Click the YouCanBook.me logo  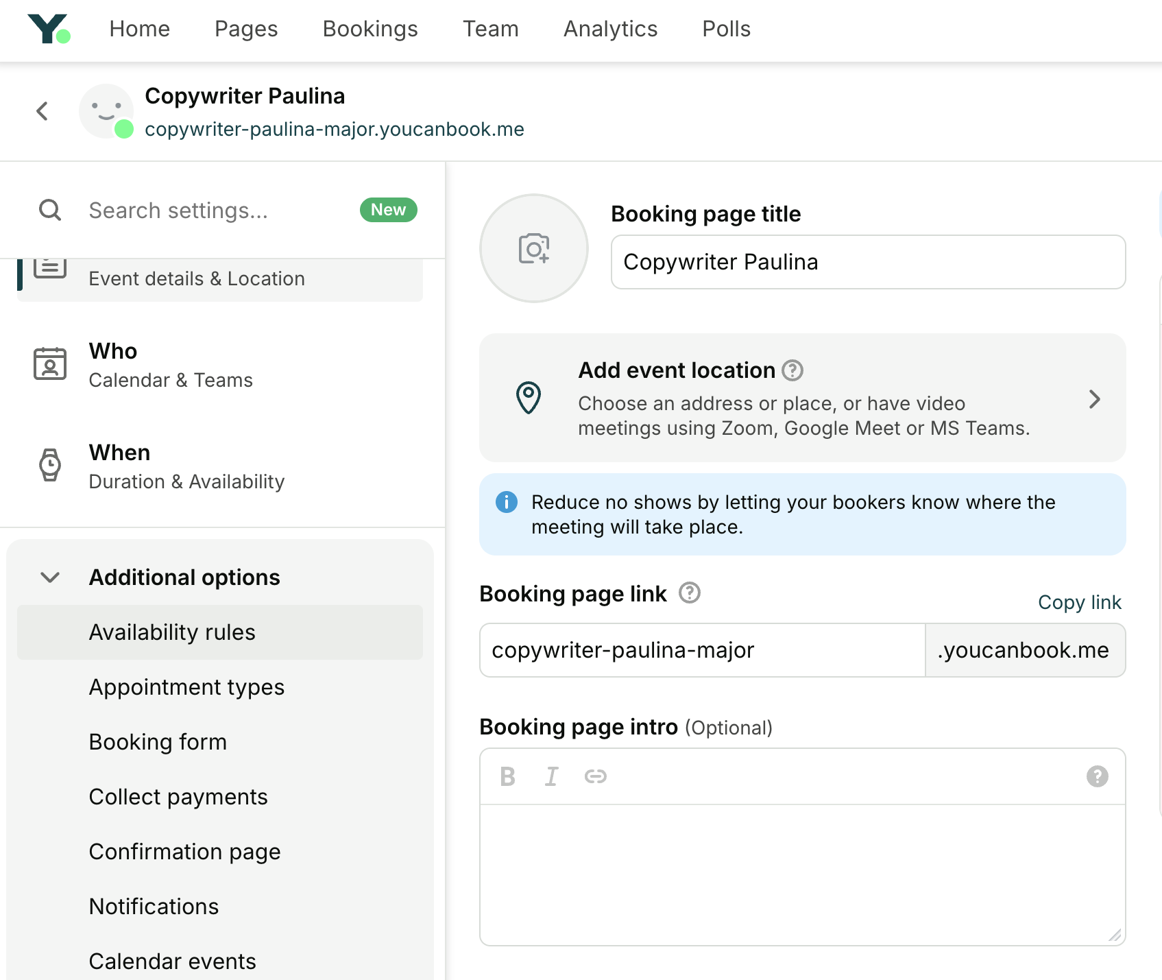point(49,29)
